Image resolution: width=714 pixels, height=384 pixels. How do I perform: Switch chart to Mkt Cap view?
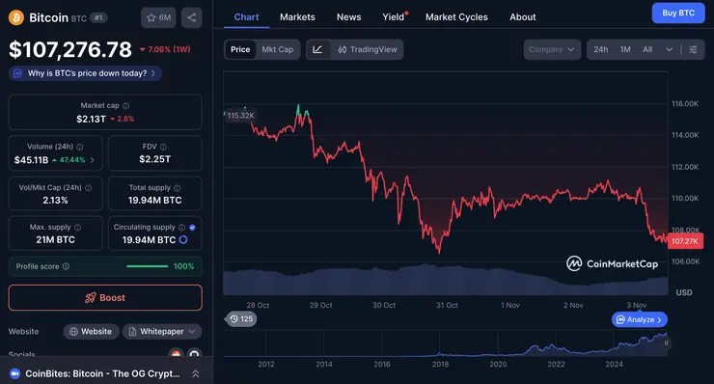click(277, 49)
